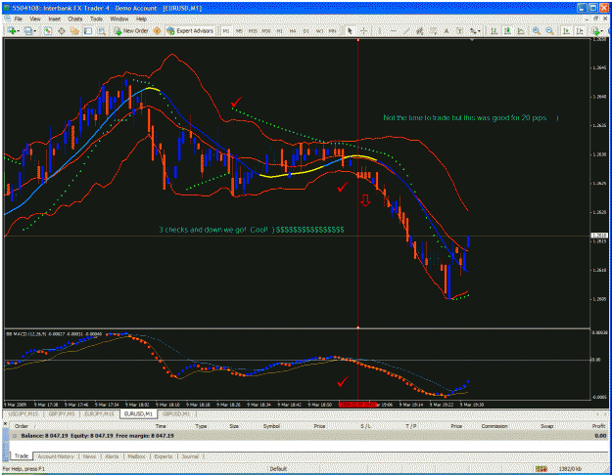Draw a horizontal line tool

coord(394,30)
